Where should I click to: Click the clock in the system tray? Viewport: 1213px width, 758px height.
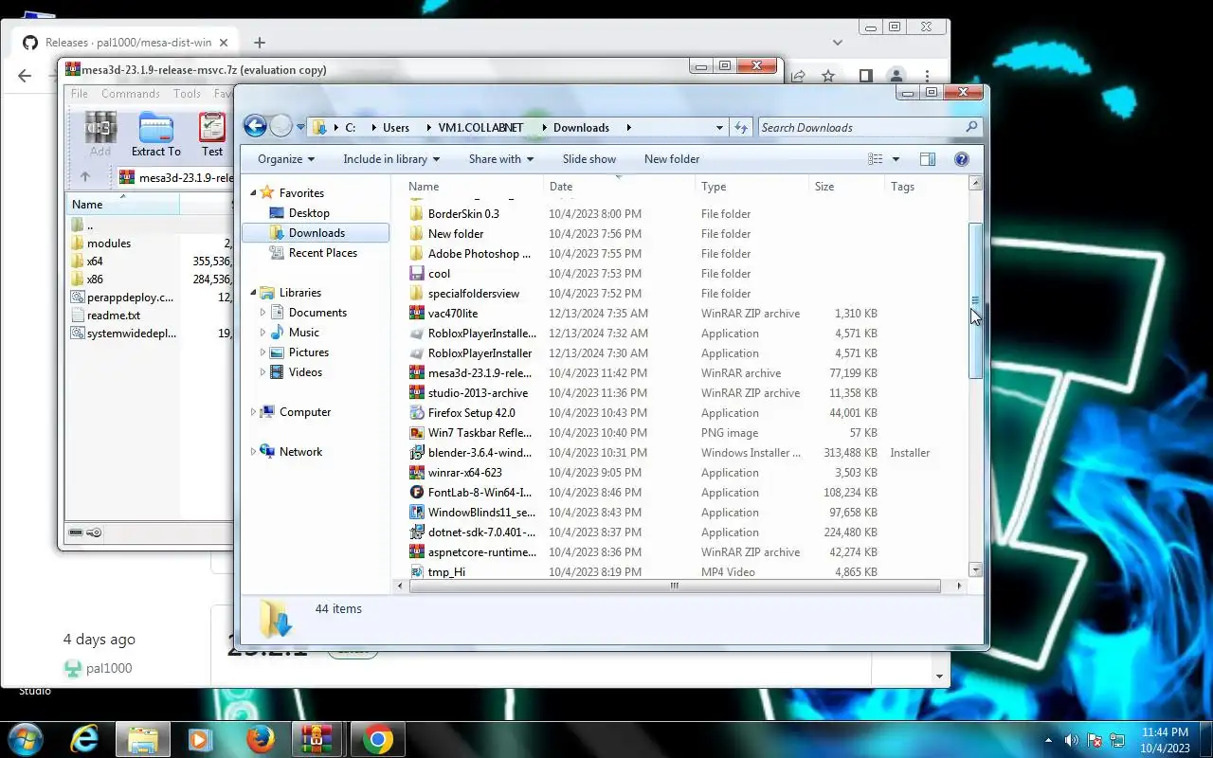tap(1165, 740)
